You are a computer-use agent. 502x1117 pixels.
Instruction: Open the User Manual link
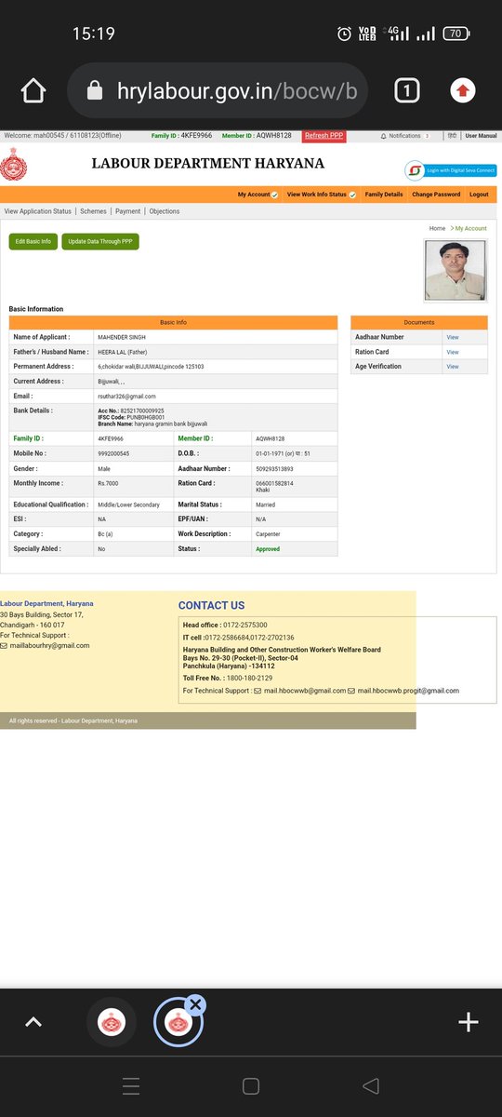(x=481, y=136)
